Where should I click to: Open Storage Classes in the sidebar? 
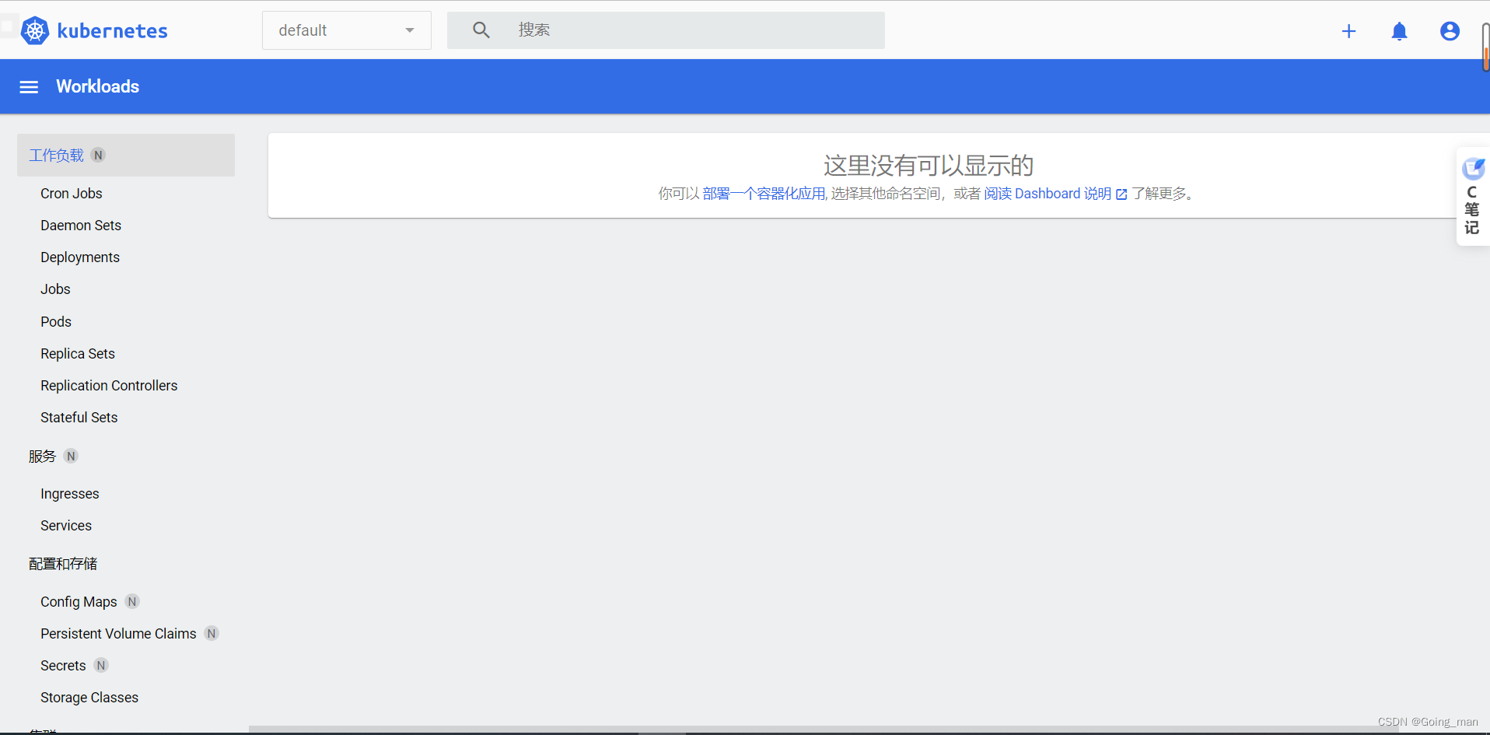[89, 698]
